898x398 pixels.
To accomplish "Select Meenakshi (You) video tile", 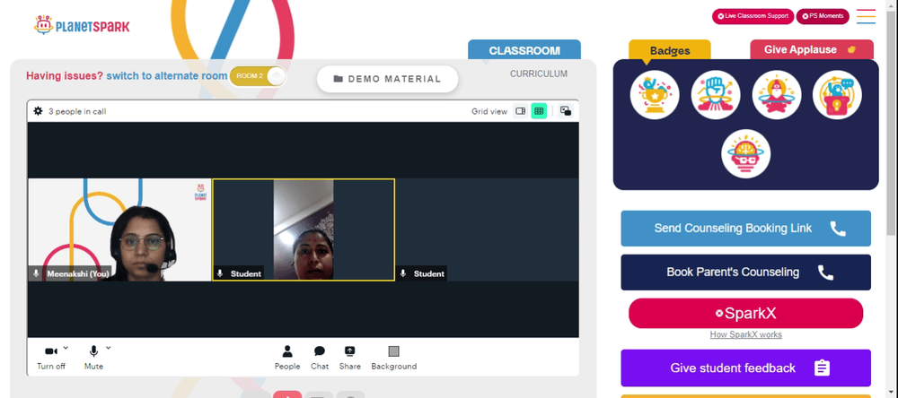I will click(x=119, y=229).
